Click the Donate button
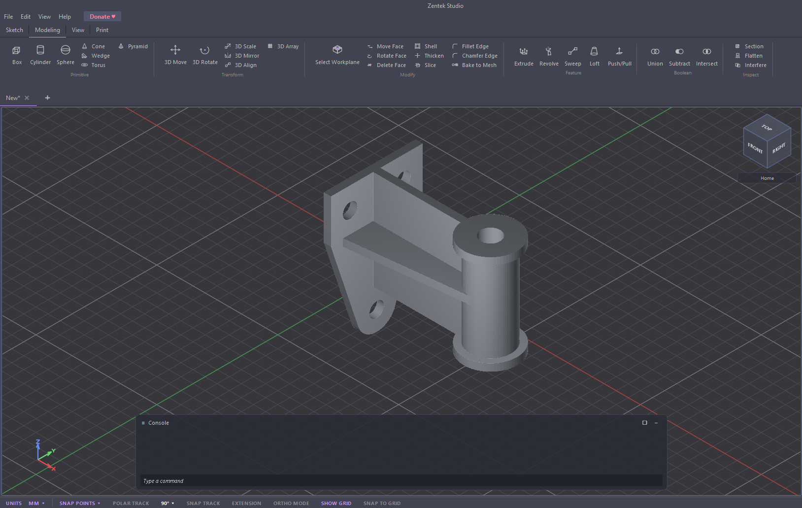This screenshot has width=802, height=508. click(x=102, y=17)
